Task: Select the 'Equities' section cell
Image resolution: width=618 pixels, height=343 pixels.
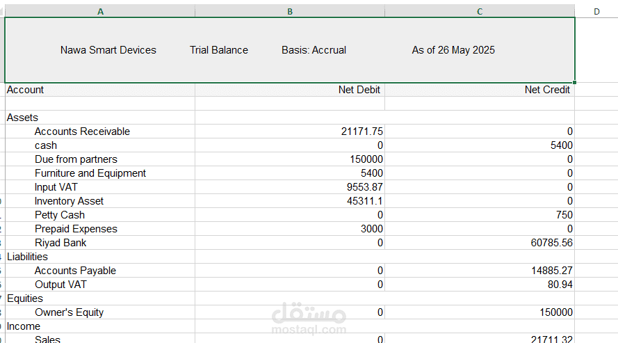Action: (100, 298)
